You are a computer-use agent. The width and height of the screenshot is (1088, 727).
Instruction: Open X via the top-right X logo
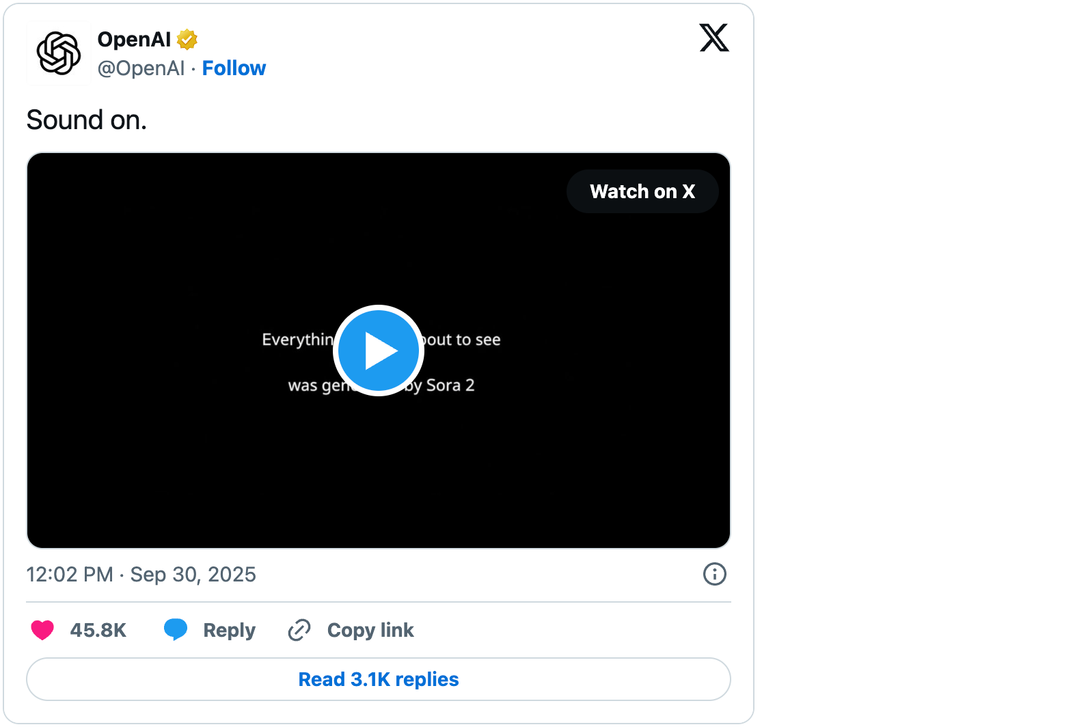tap(713, 38)
